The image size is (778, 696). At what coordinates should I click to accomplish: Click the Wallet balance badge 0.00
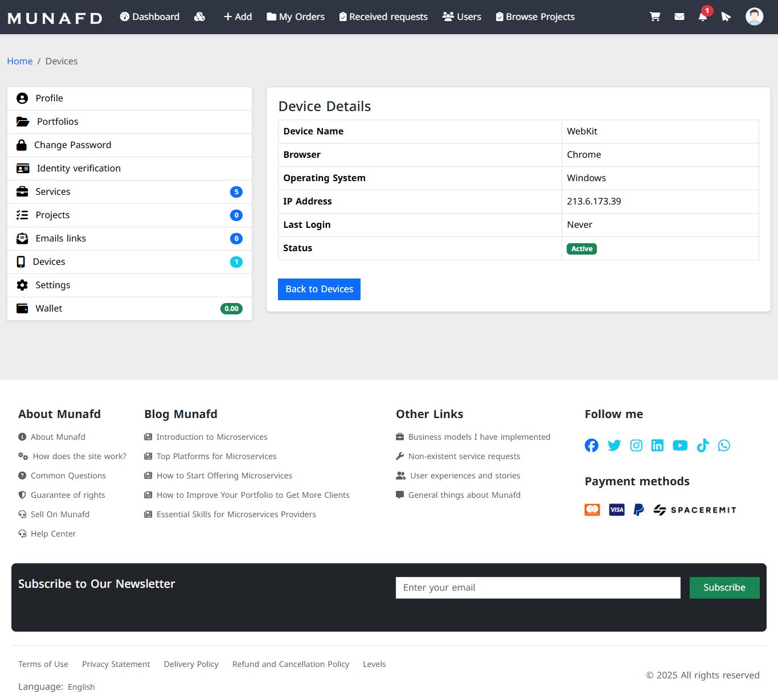[x=231, y=309]
